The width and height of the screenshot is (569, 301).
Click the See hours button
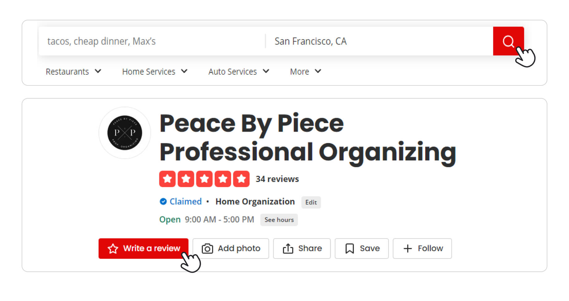click(279, 220)
